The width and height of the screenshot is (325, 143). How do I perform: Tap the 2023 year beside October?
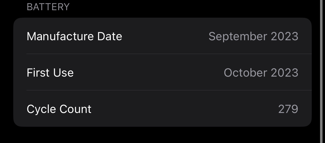(x=284, y=73)
